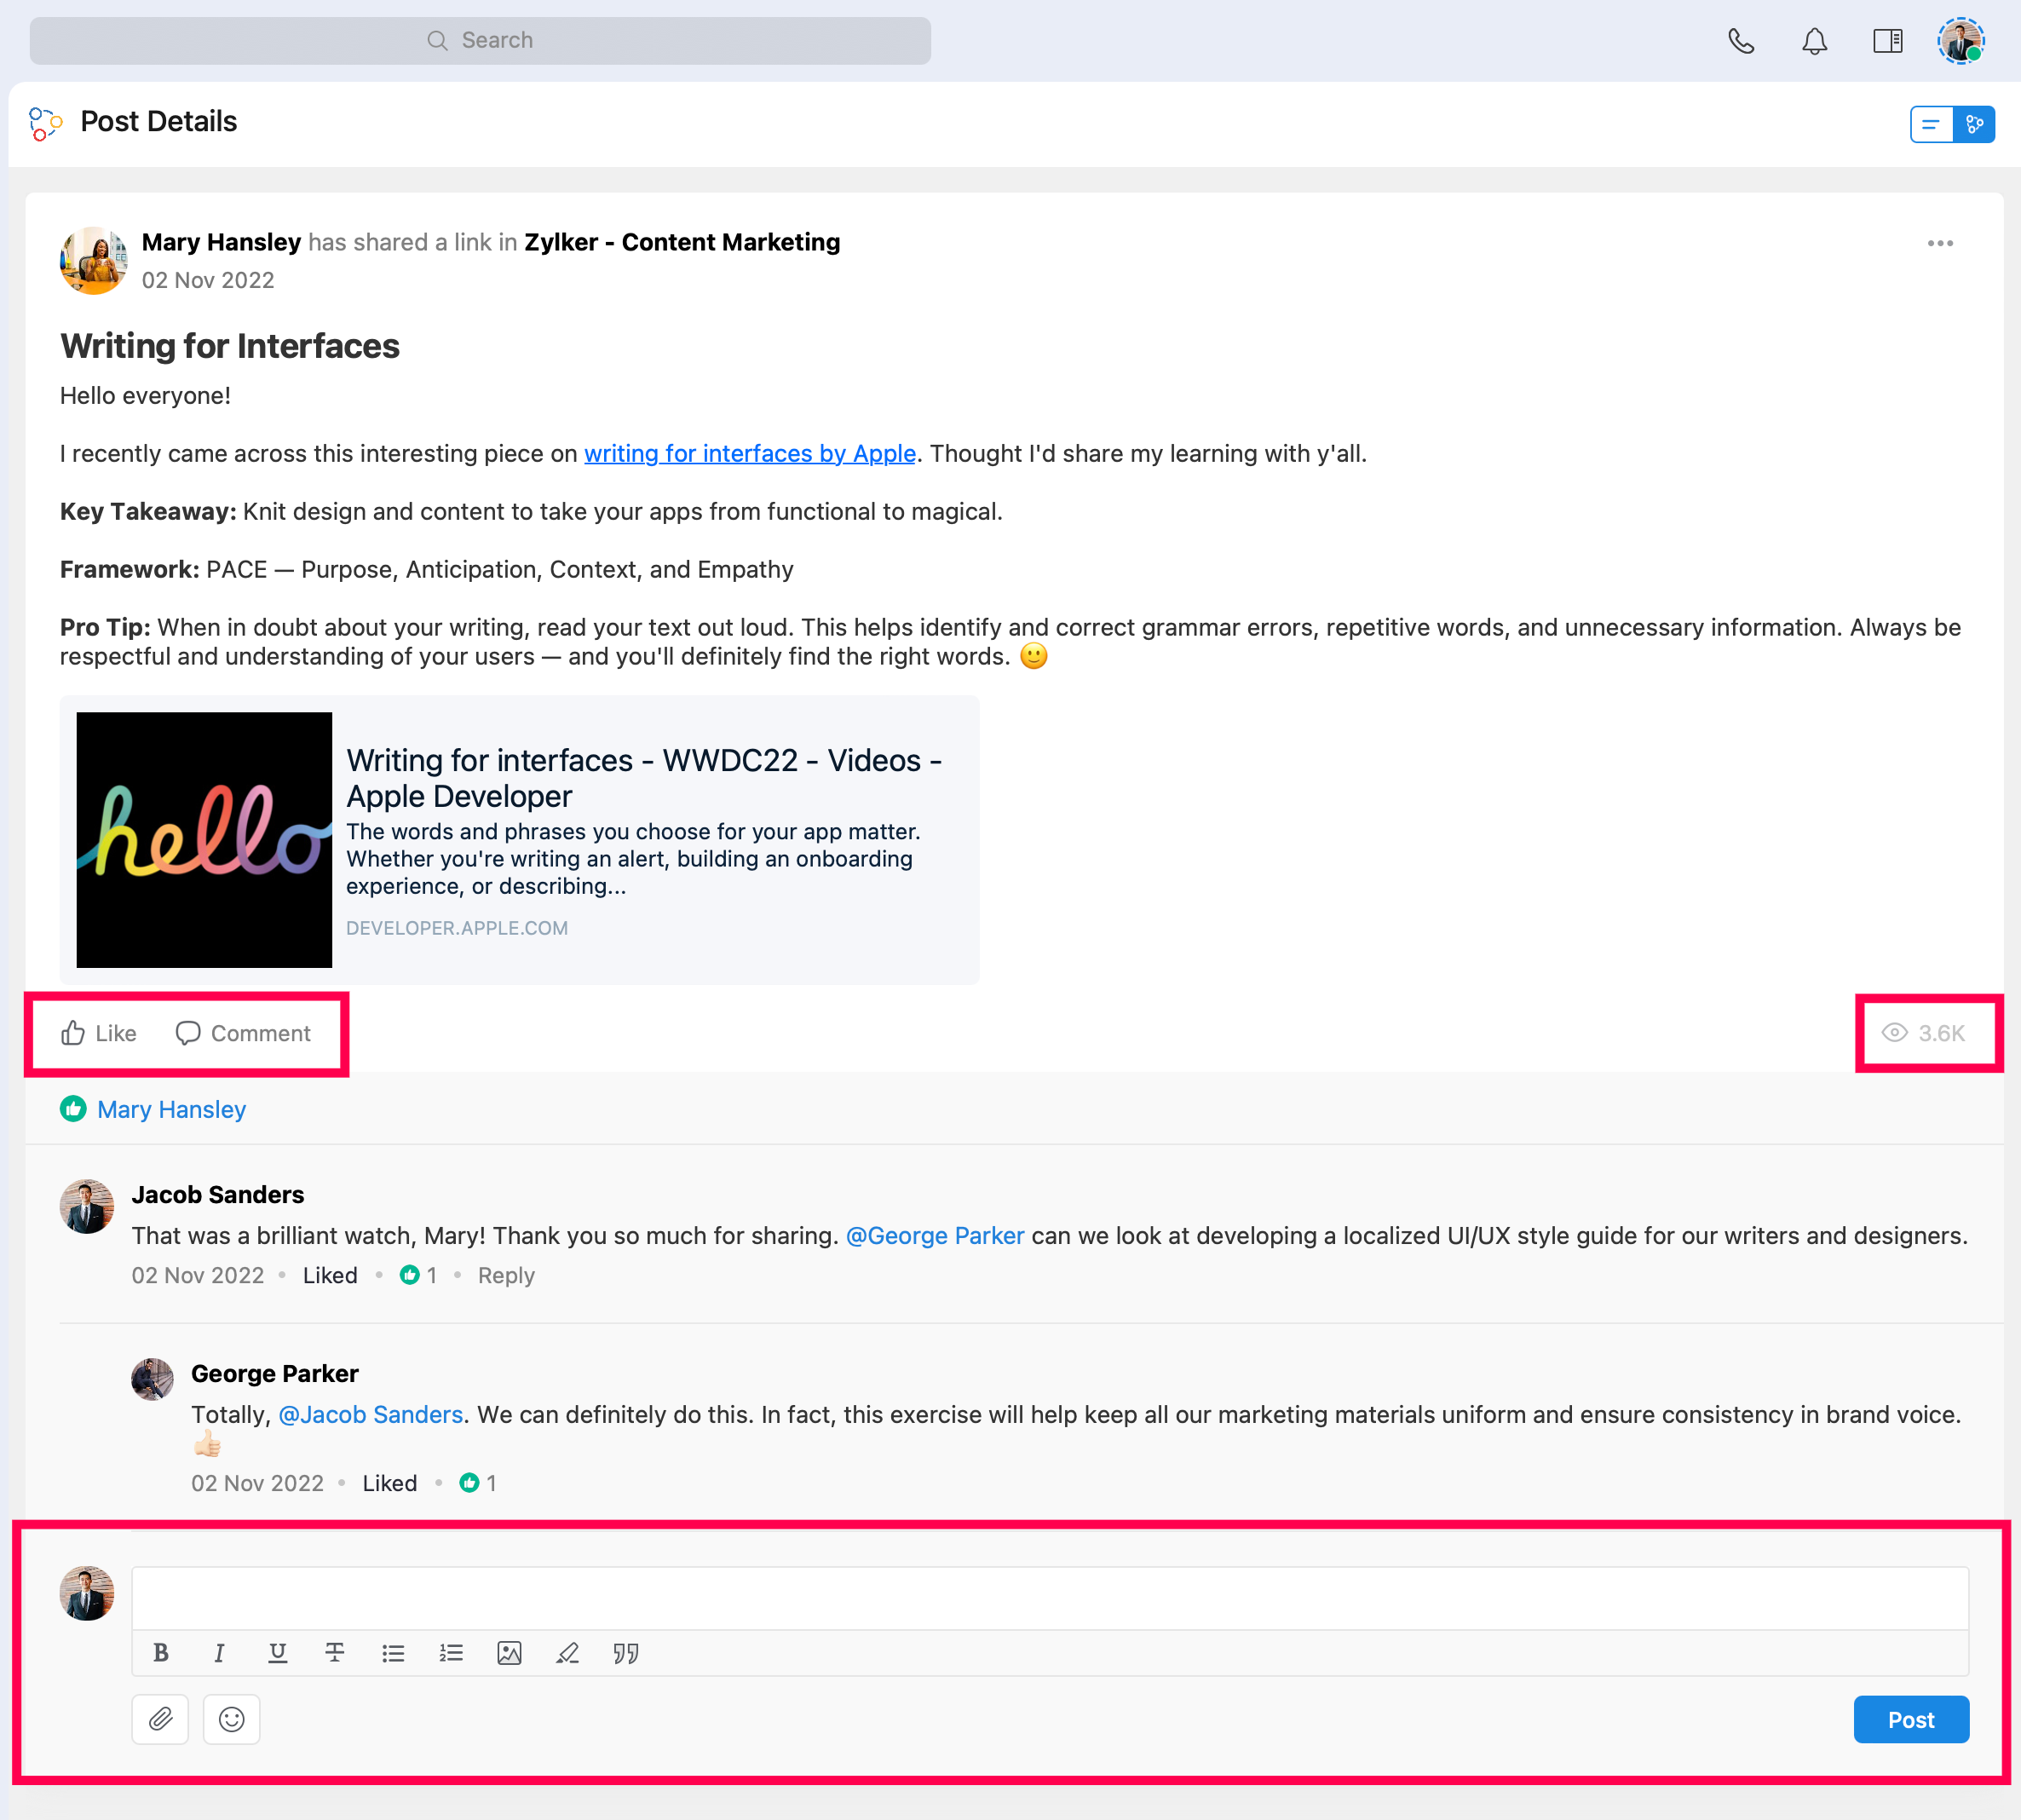Focus the Search bar at top
This screenshot has width=2021, height=1820.
(480, 41)
